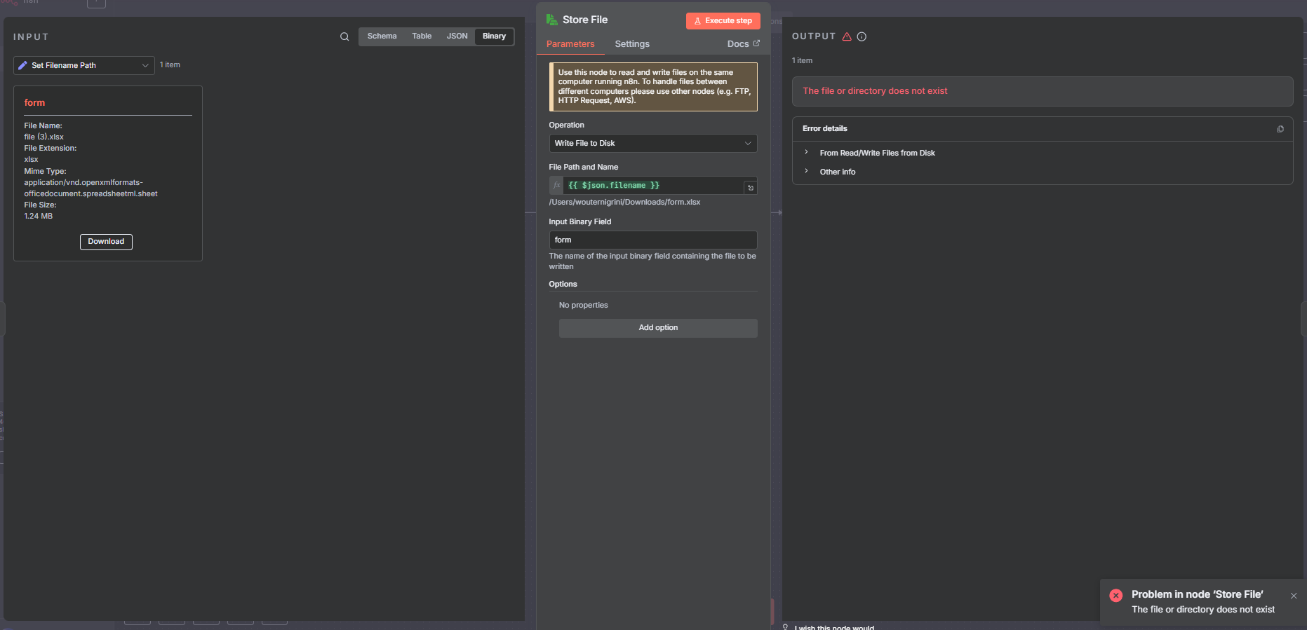Image resolution: width=1307 pixels, height=630 pixels.
Task: Click the Store File node icon
Action: (x=552, y=20)
